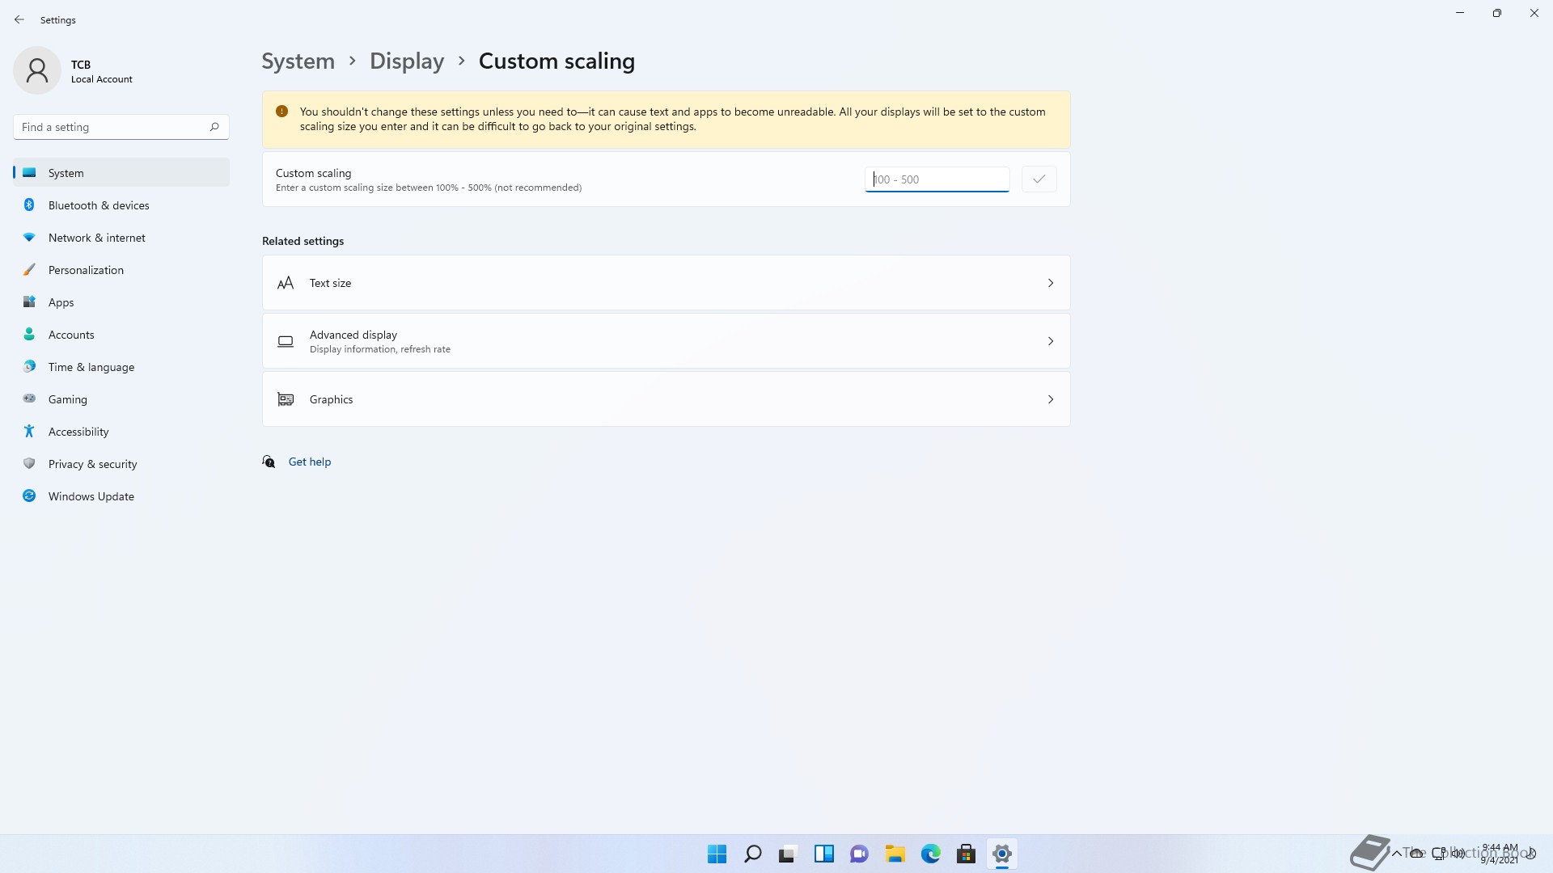Open Privacy & security settings
The image size is (1553, 873).
pos(92,464)
